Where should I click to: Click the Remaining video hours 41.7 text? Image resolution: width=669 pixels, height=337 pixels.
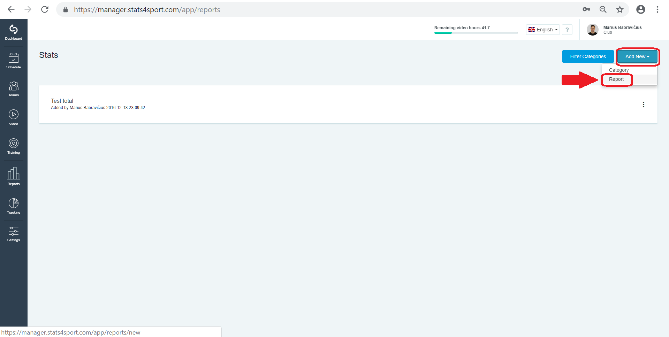(462, 28)
